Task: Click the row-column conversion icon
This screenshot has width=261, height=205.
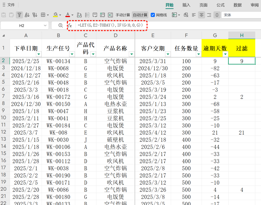Action: 79,15
